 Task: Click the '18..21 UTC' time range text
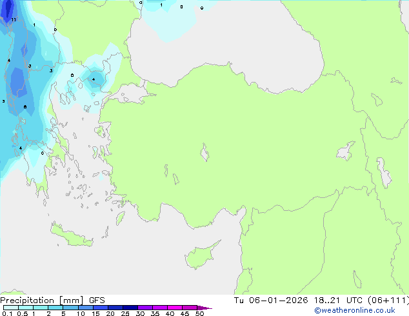coord(338,301)
